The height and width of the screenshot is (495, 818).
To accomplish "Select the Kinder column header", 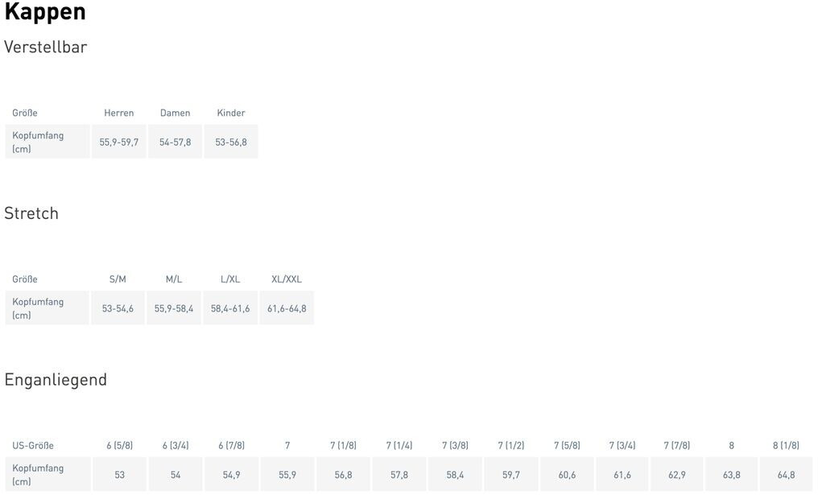I will click(231, 113).
